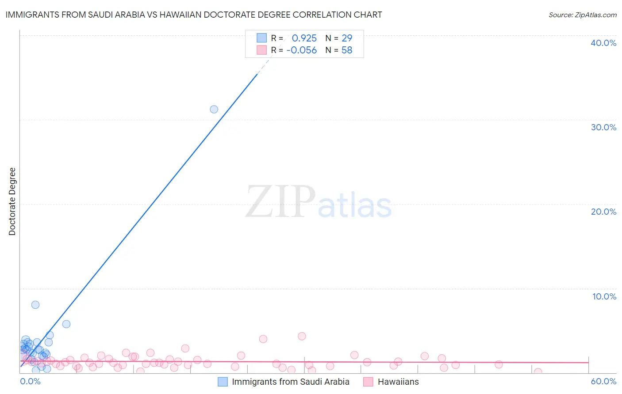Click the Doctorate Degree axis title
Screen dimensions: 622x394
(x=12, y=201)
